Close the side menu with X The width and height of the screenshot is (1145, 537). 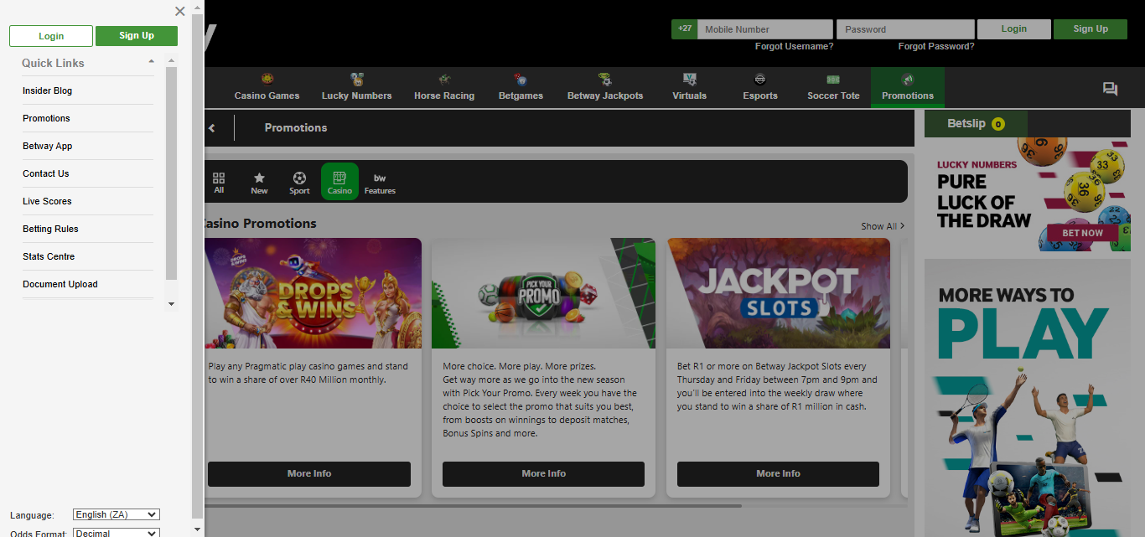click(x=179, y=11)
